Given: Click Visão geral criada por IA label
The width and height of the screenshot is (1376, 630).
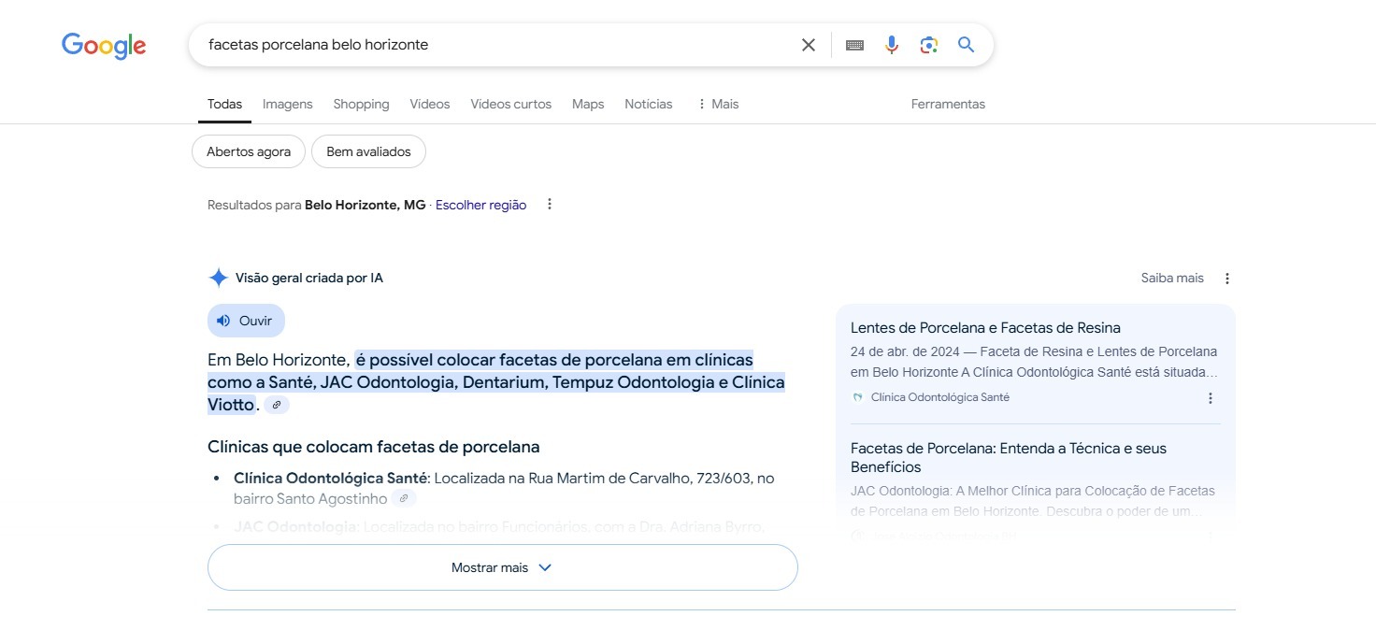Looking at the screenshot, I should point(309,279).
